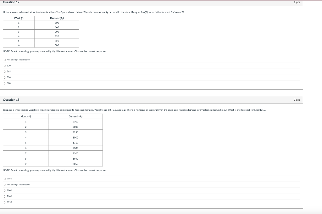Click the 'Week (t)' column header
The height and width of the screenshot is (214, 322).
[x=19, y=18]
